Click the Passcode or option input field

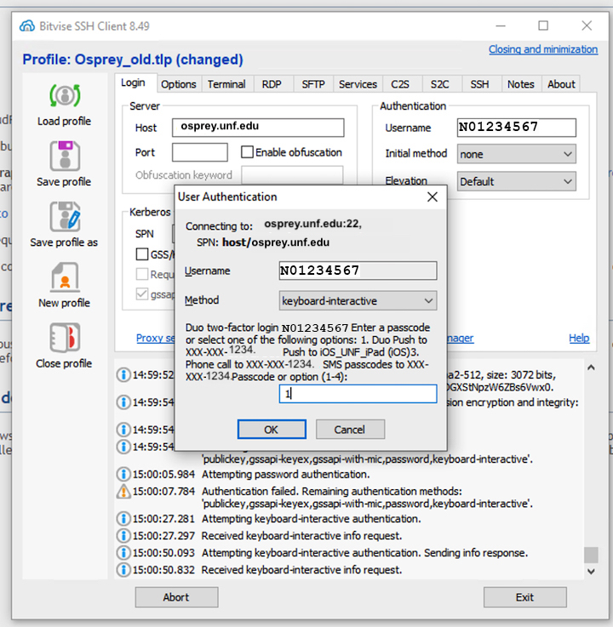[x=358, y=394]
